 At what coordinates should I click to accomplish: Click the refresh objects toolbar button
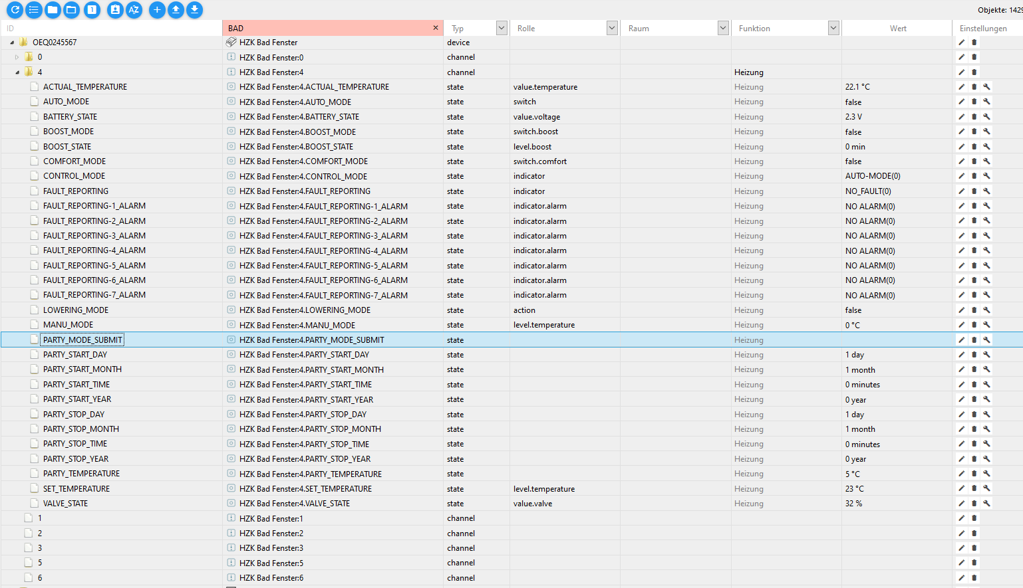(15, 10)
